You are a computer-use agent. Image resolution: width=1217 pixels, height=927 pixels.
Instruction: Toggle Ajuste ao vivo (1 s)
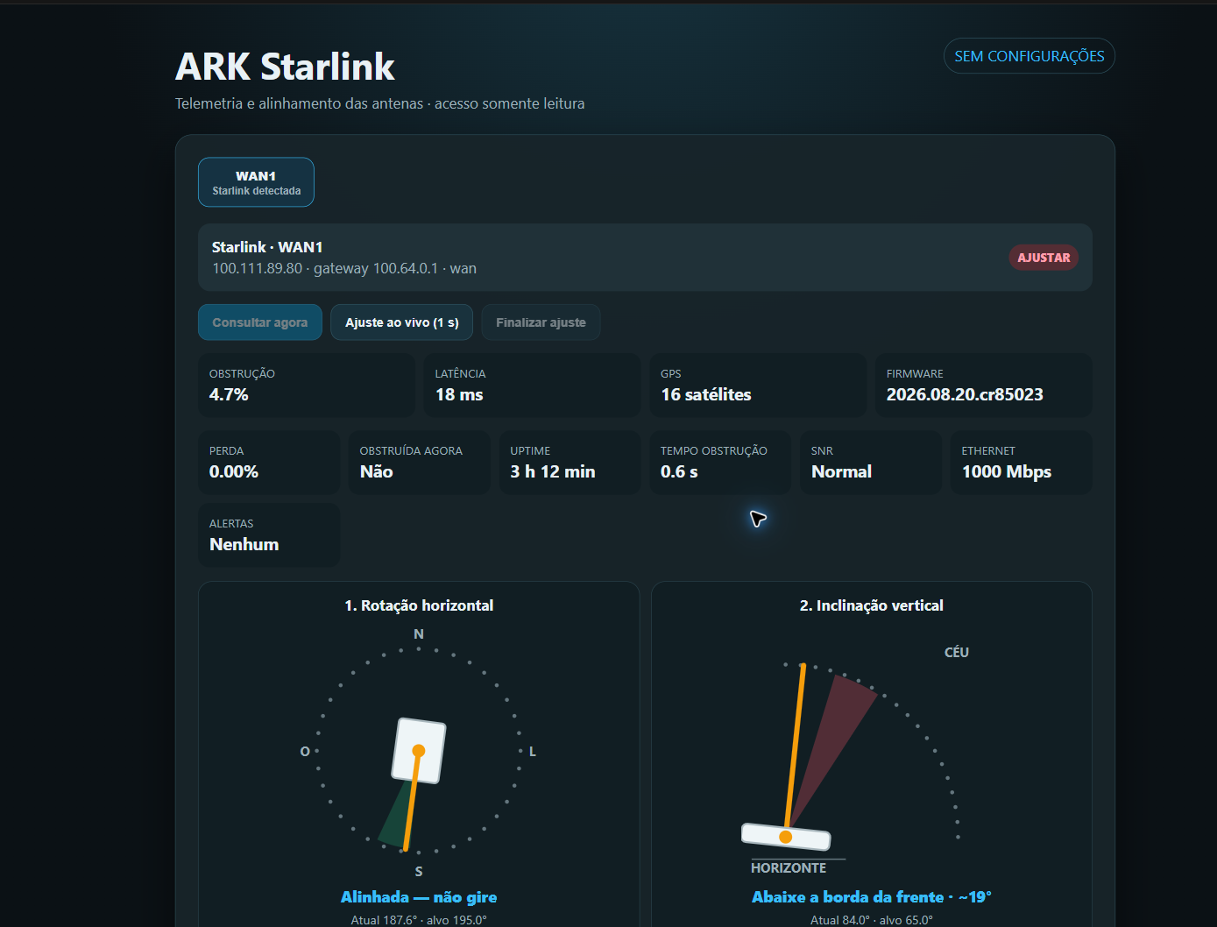pos(401,322)
